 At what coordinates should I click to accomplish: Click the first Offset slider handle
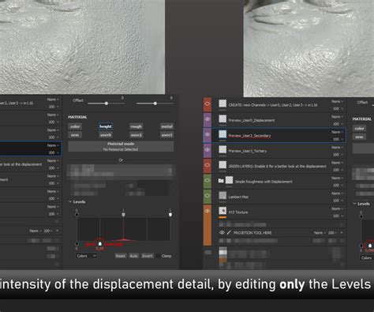pos(107,103)
